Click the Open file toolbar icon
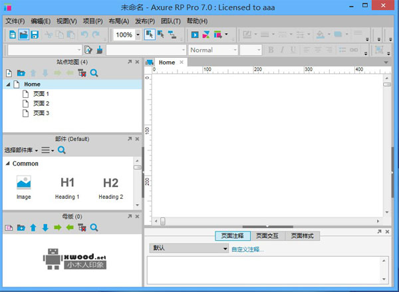 (23, 35)
